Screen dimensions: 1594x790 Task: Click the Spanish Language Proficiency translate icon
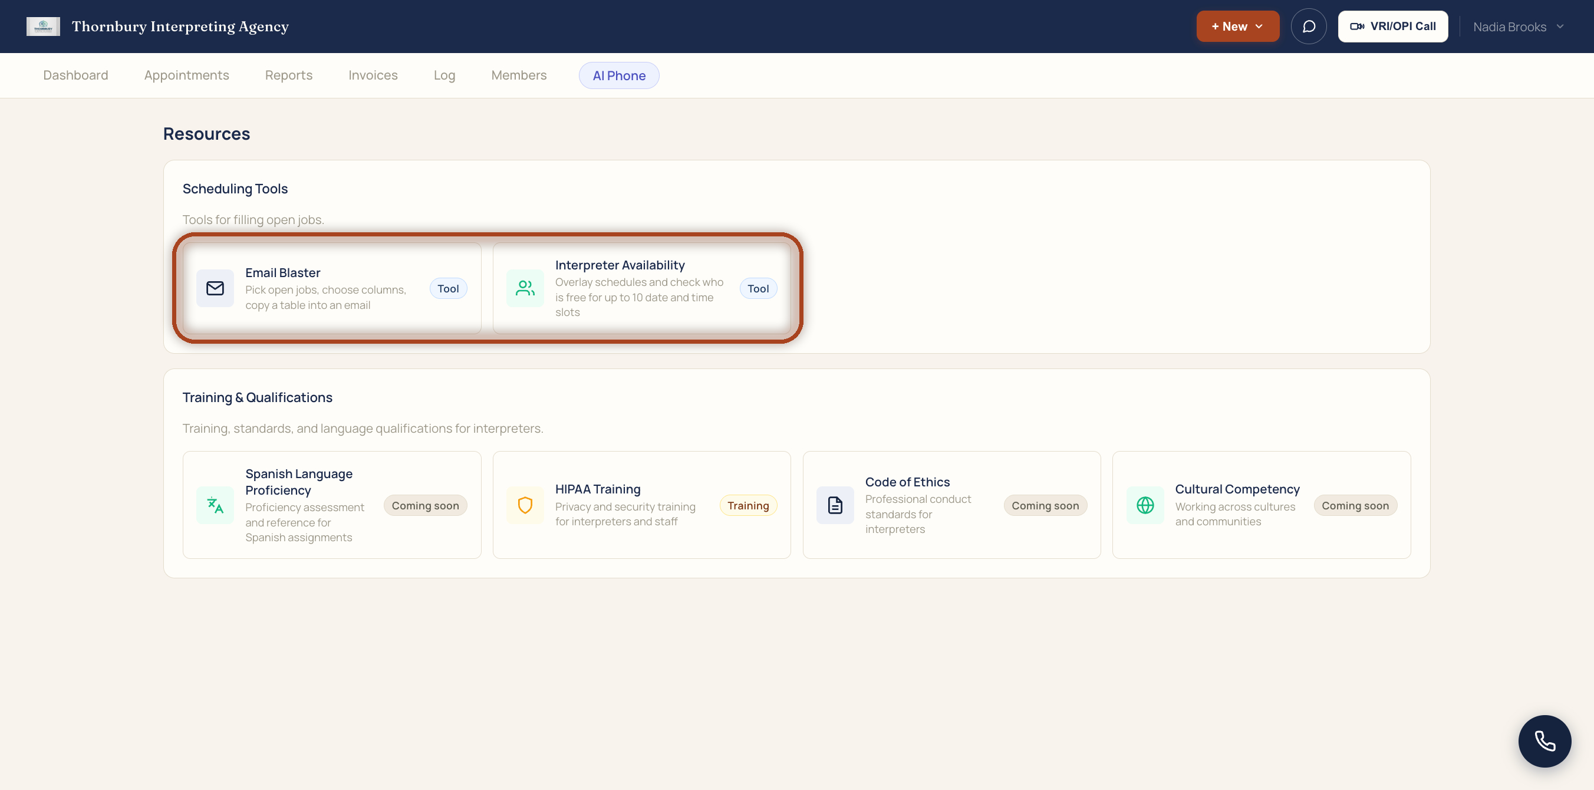pyautogui.click(x=215, y=505)
